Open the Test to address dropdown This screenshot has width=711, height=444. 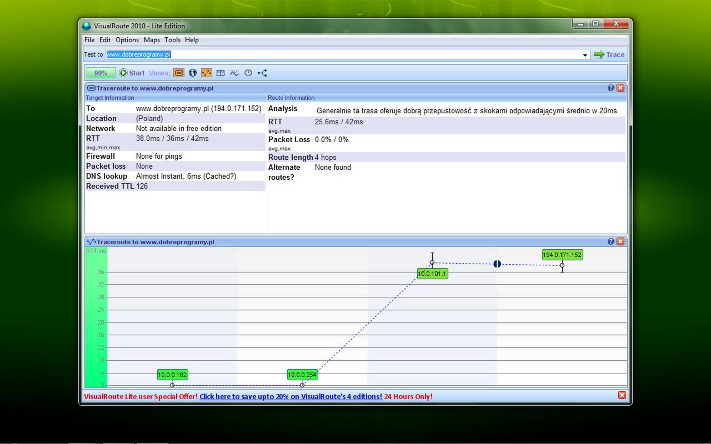(x=585, y=54)
